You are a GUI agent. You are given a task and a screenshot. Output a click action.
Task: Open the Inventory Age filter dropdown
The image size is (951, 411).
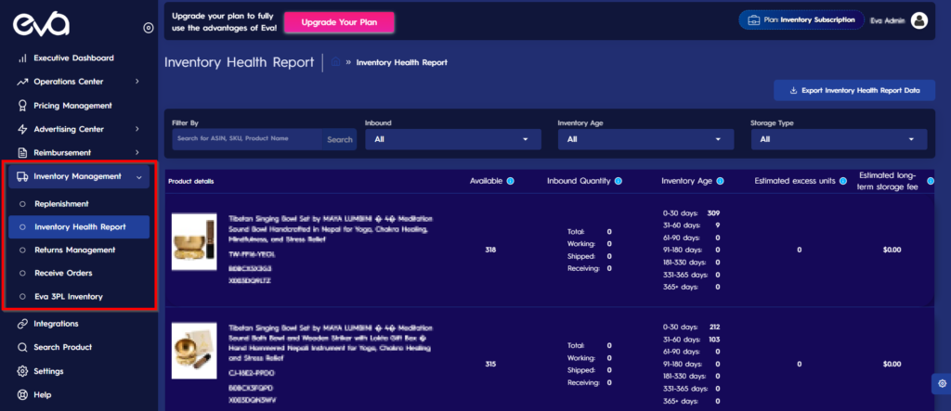point(646,139)
